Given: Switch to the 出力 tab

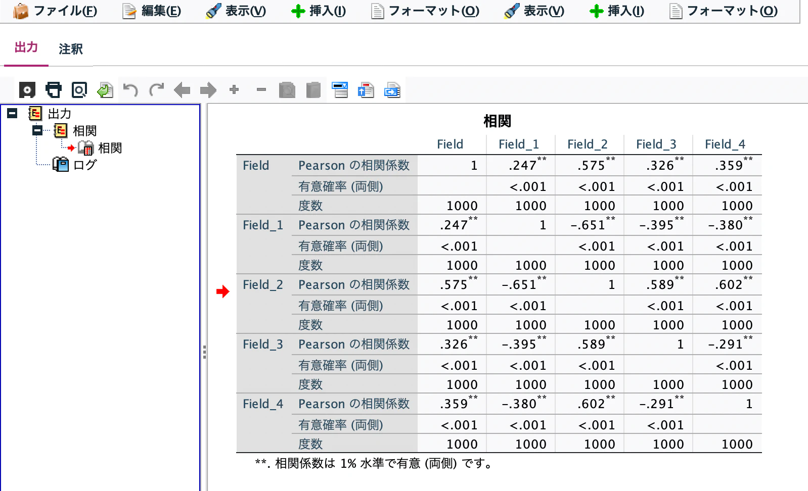Looking at the screenshot, I should pyautogui.click(x=26, y=47).
